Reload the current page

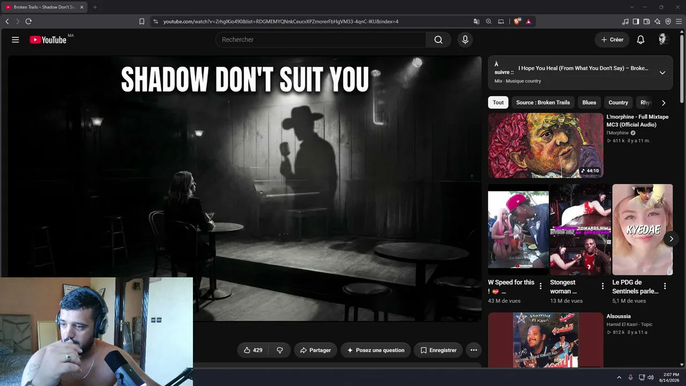(28, 21)
